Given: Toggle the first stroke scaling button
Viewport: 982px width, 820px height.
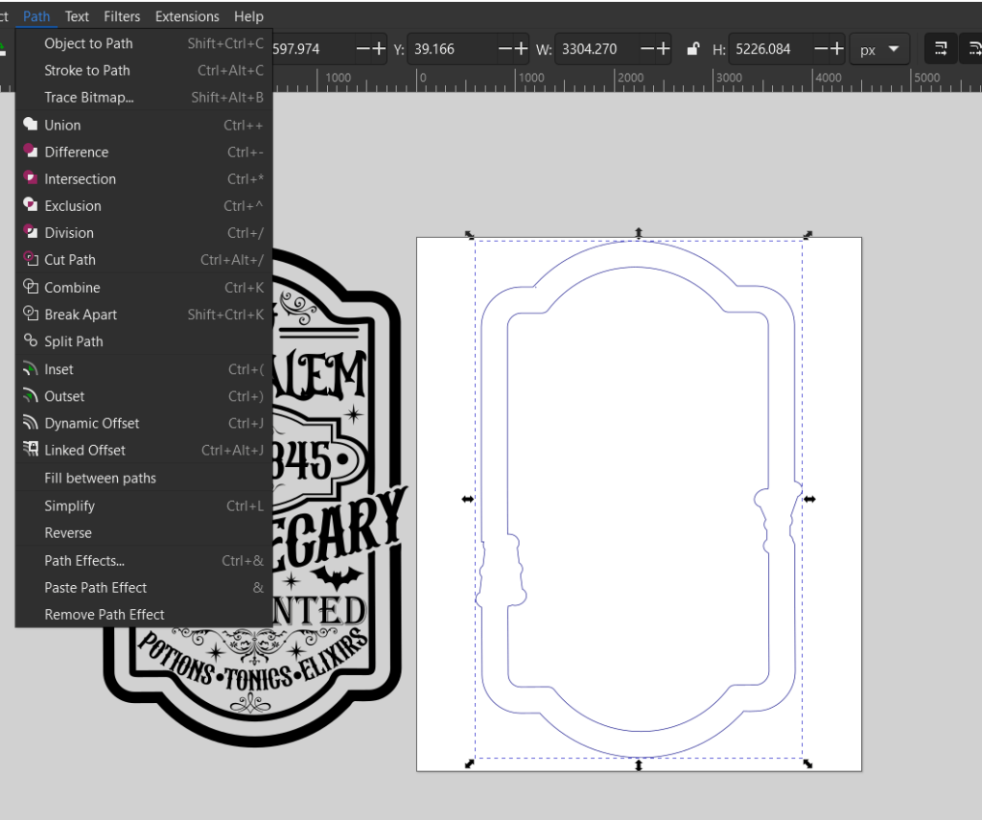Looking at the screenshot, I should pyautogui.click(x=941, y=49).
